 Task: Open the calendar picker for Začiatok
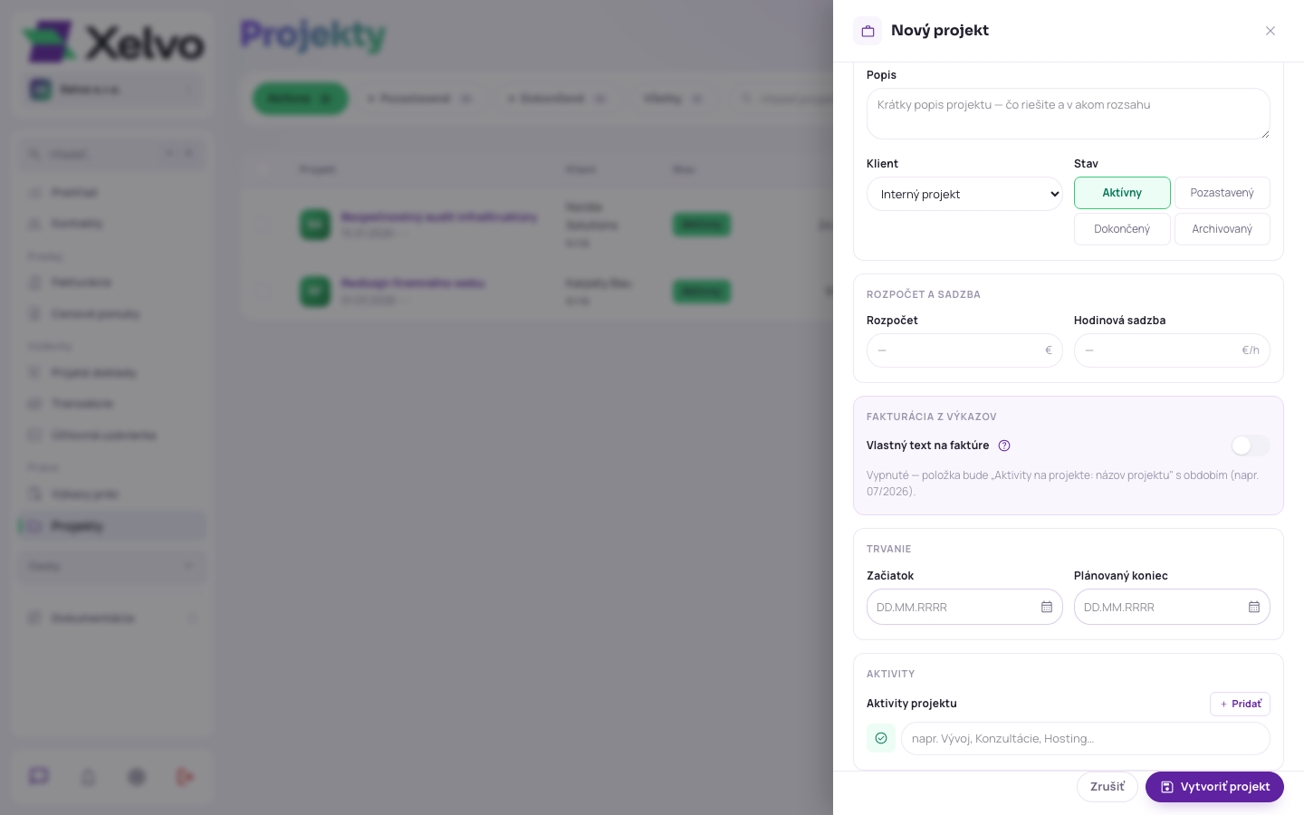(1047, 607)
